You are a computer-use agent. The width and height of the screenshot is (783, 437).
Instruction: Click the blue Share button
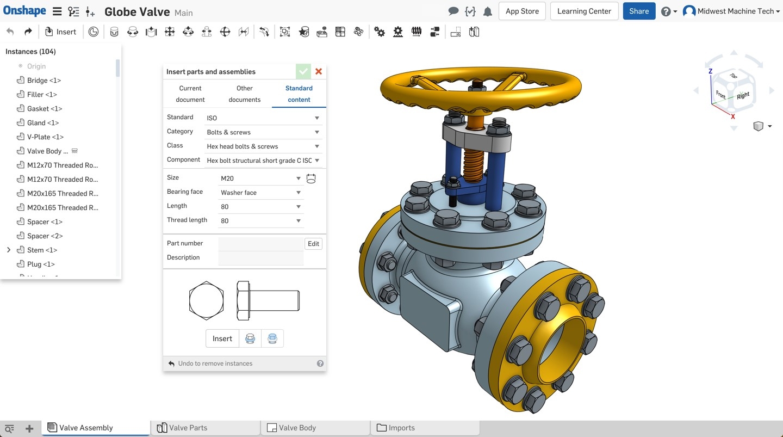[639, 11]
